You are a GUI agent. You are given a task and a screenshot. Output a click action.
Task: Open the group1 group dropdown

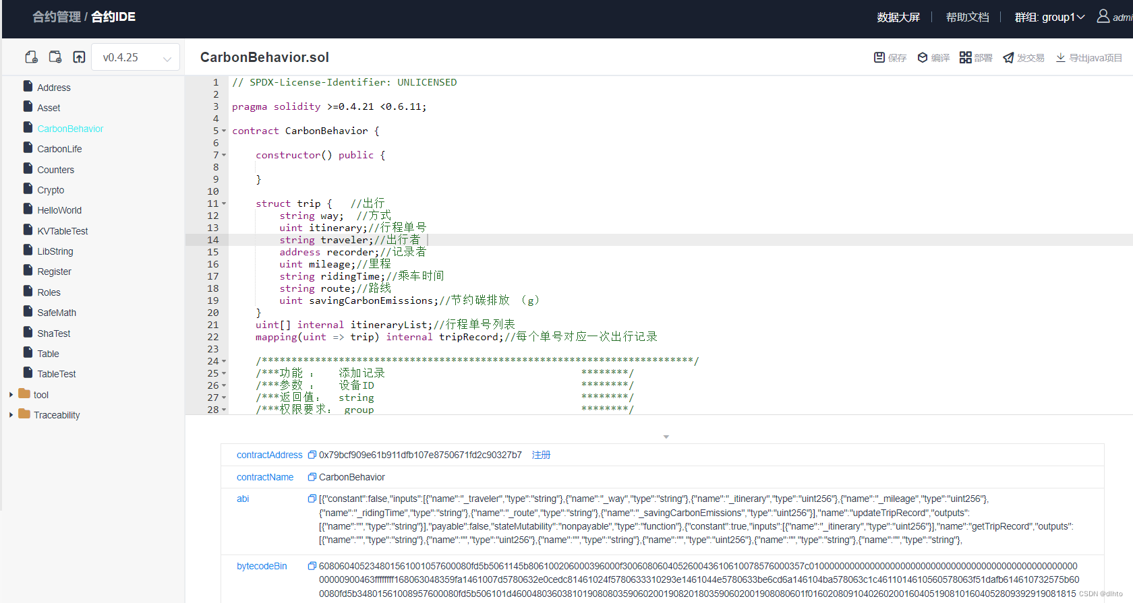click(x=1049, y=17)
